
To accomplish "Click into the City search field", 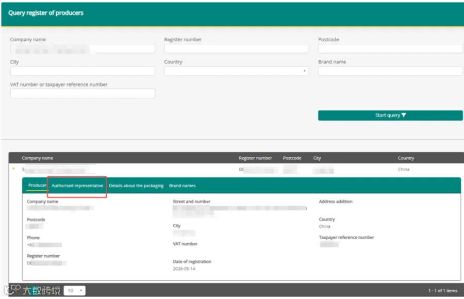I will click(x=82, y=71).
